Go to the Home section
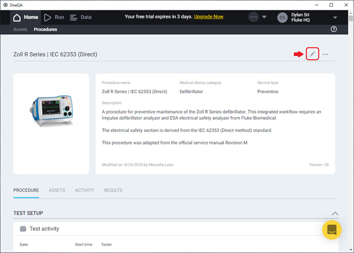This screenshot has height=253, width=354. [x=26, y=18]
